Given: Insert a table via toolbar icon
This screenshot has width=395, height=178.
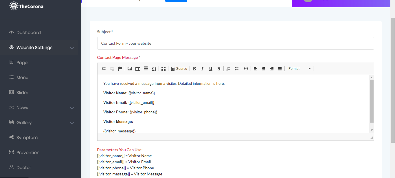Looking at the screenshot, I should coord(138,69).
